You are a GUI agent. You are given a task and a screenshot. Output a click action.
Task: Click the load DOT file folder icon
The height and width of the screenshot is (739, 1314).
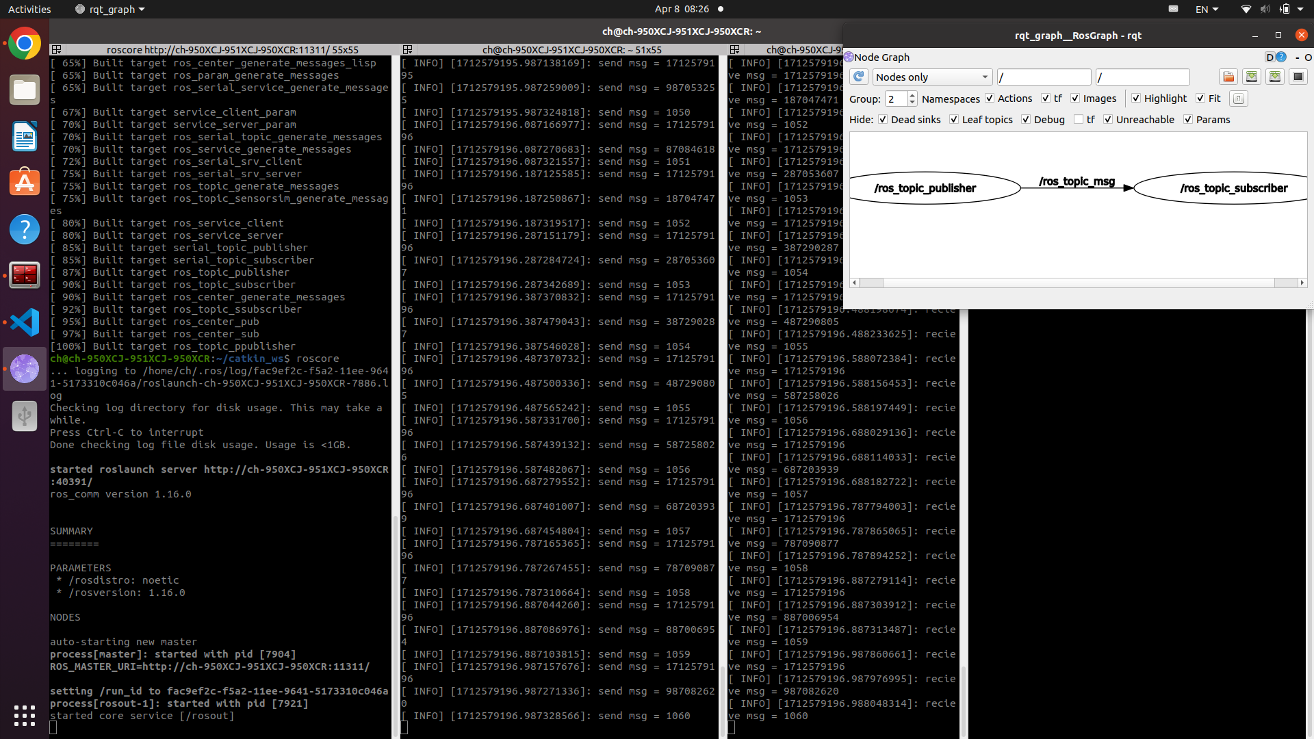pos(1228,77)
